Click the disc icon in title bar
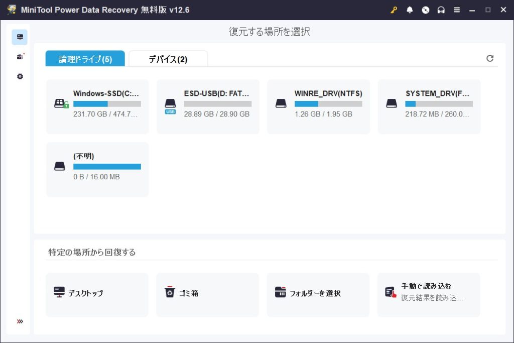The image size is (514, 343). pyautogui.click(x=425, y=10)
